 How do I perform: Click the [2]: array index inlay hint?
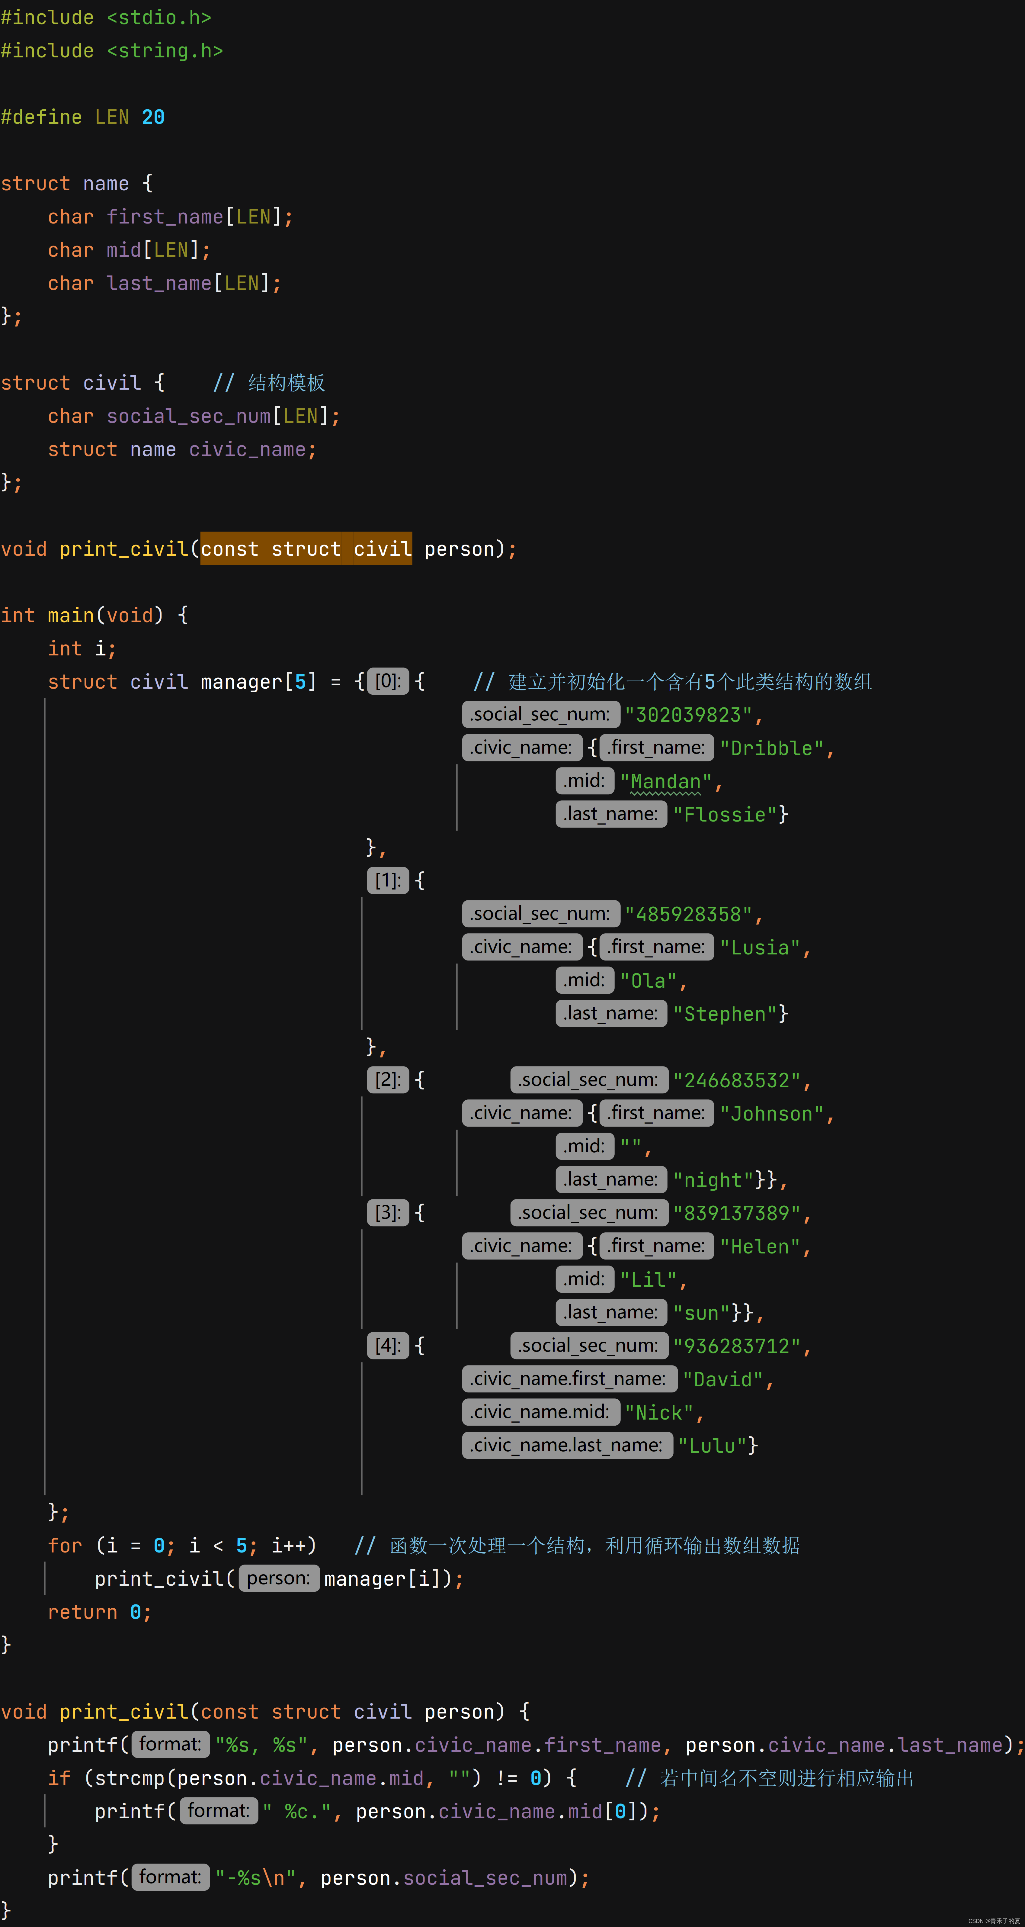pyautogui.click(x=387, y=1079)
